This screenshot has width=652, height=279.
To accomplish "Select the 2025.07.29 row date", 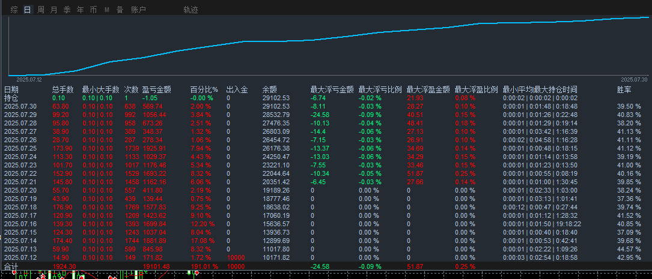I will click(x=20, y=115).
